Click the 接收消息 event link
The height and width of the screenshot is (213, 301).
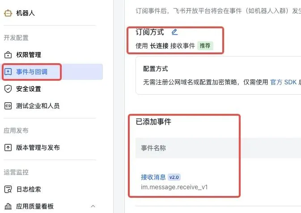tap(153, 177)
